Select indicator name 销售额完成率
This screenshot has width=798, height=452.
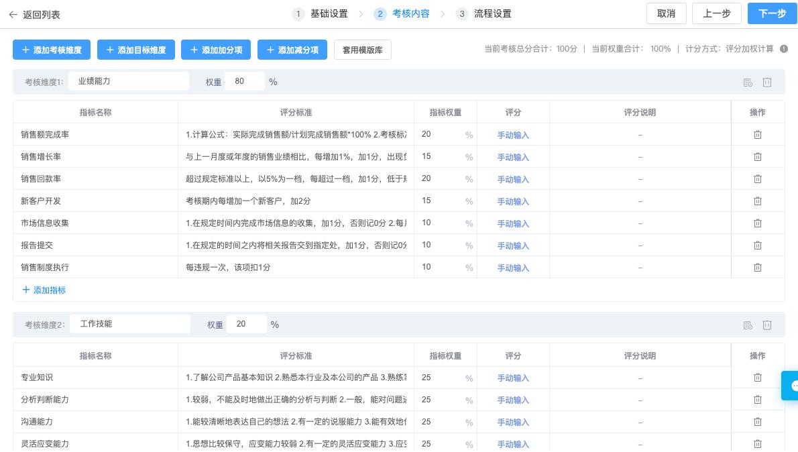point(45,134)
